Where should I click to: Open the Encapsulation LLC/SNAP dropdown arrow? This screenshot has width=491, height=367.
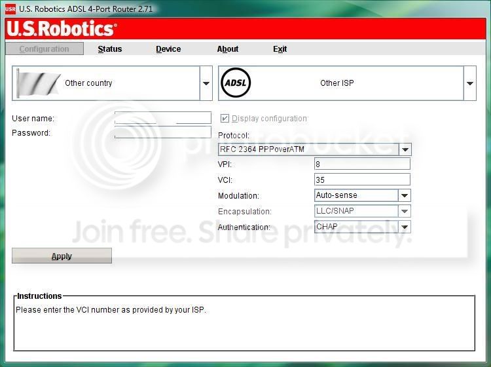[405, 211]
